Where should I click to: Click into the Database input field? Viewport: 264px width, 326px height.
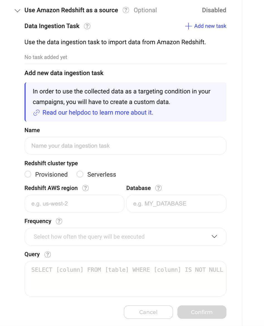click(x=176, y=204)
